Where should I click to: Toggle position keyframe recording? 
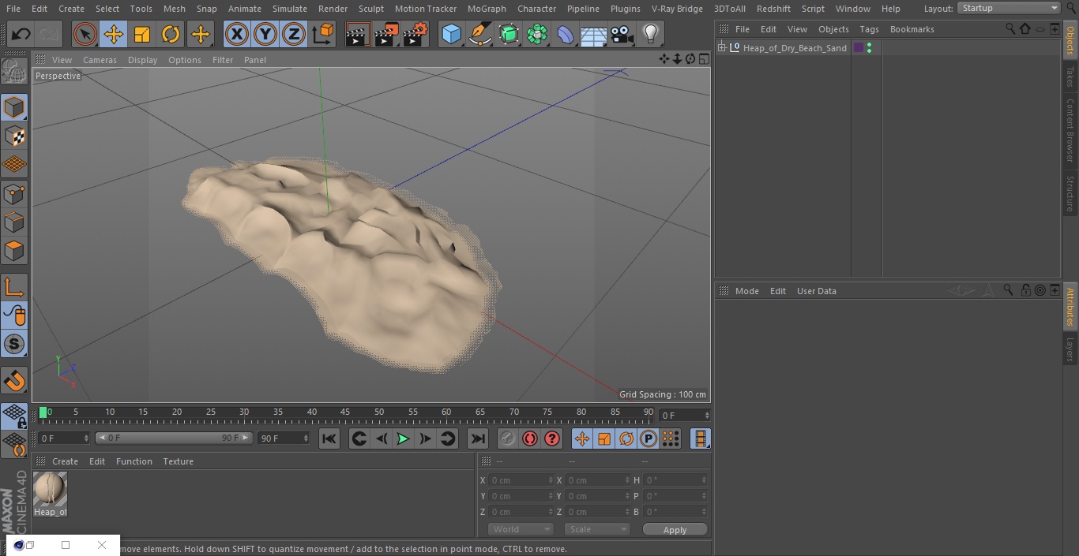[582, 438]
